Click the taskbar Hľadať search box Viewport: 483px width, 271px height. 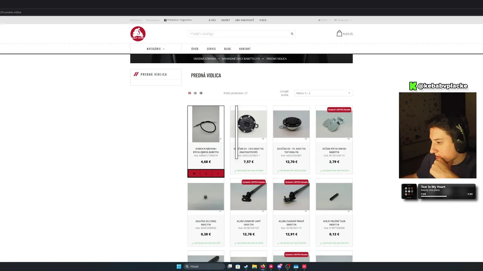click(x=203, y=266)
